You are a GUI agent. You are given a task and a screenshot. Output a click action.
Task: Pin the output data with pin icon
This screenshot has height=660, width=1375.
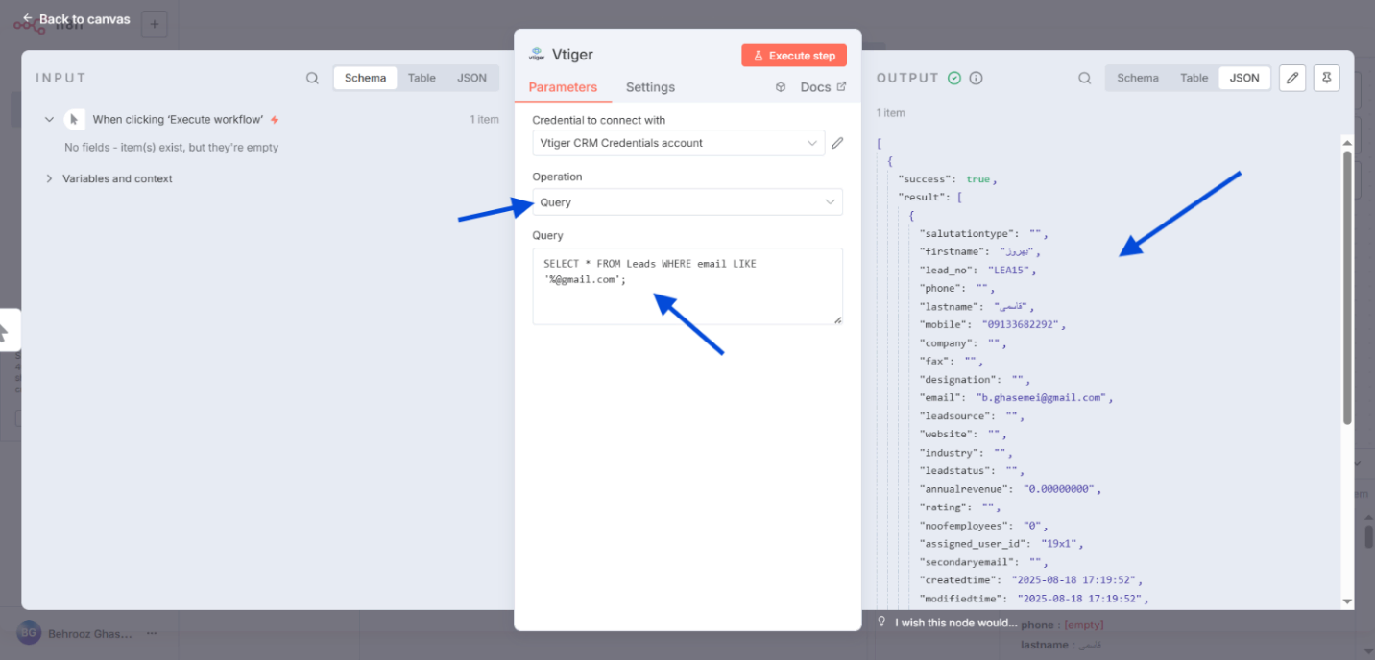(1326, 79)
